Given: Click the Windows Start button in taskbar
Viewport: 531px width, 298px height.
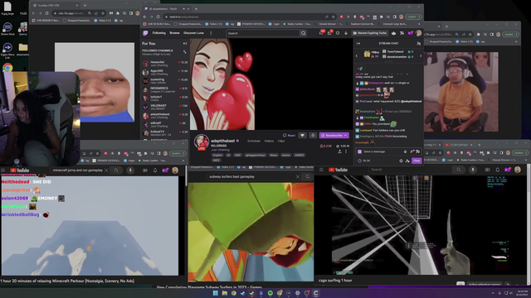Looking at the screenshot, I should [216, 293].
